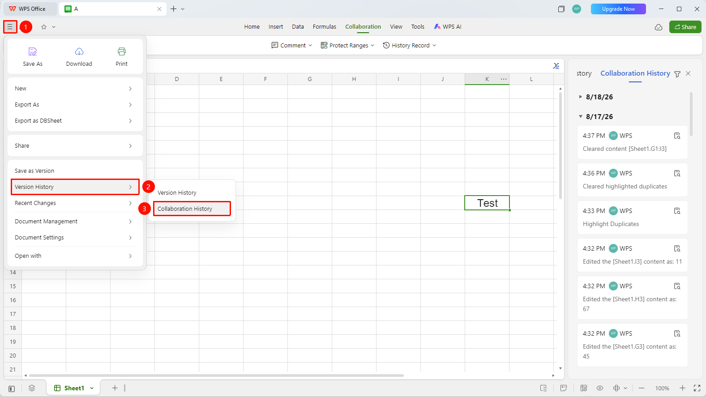This screenshot has height=397, width=706.
Task: Click the vertical scrollbar of the sheet
Action: pyautogui.click(x=560, y=145)
